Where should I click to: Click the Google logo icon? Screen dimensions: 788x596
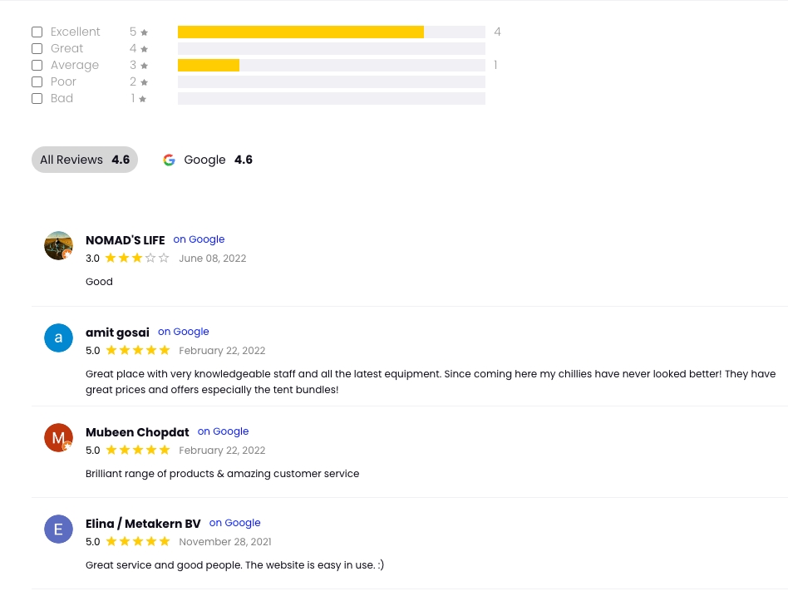tap(170, 160)
